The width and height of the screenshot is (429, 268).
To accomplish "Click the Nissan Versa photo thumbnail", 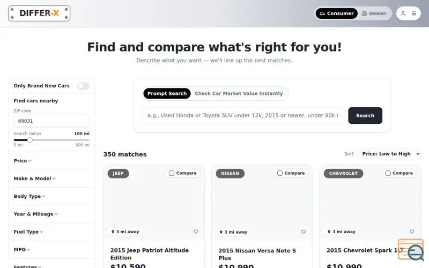I will pyautogui.click(x=262, y=203).
